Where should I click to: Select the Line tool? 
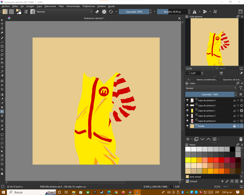coord(2,42)
